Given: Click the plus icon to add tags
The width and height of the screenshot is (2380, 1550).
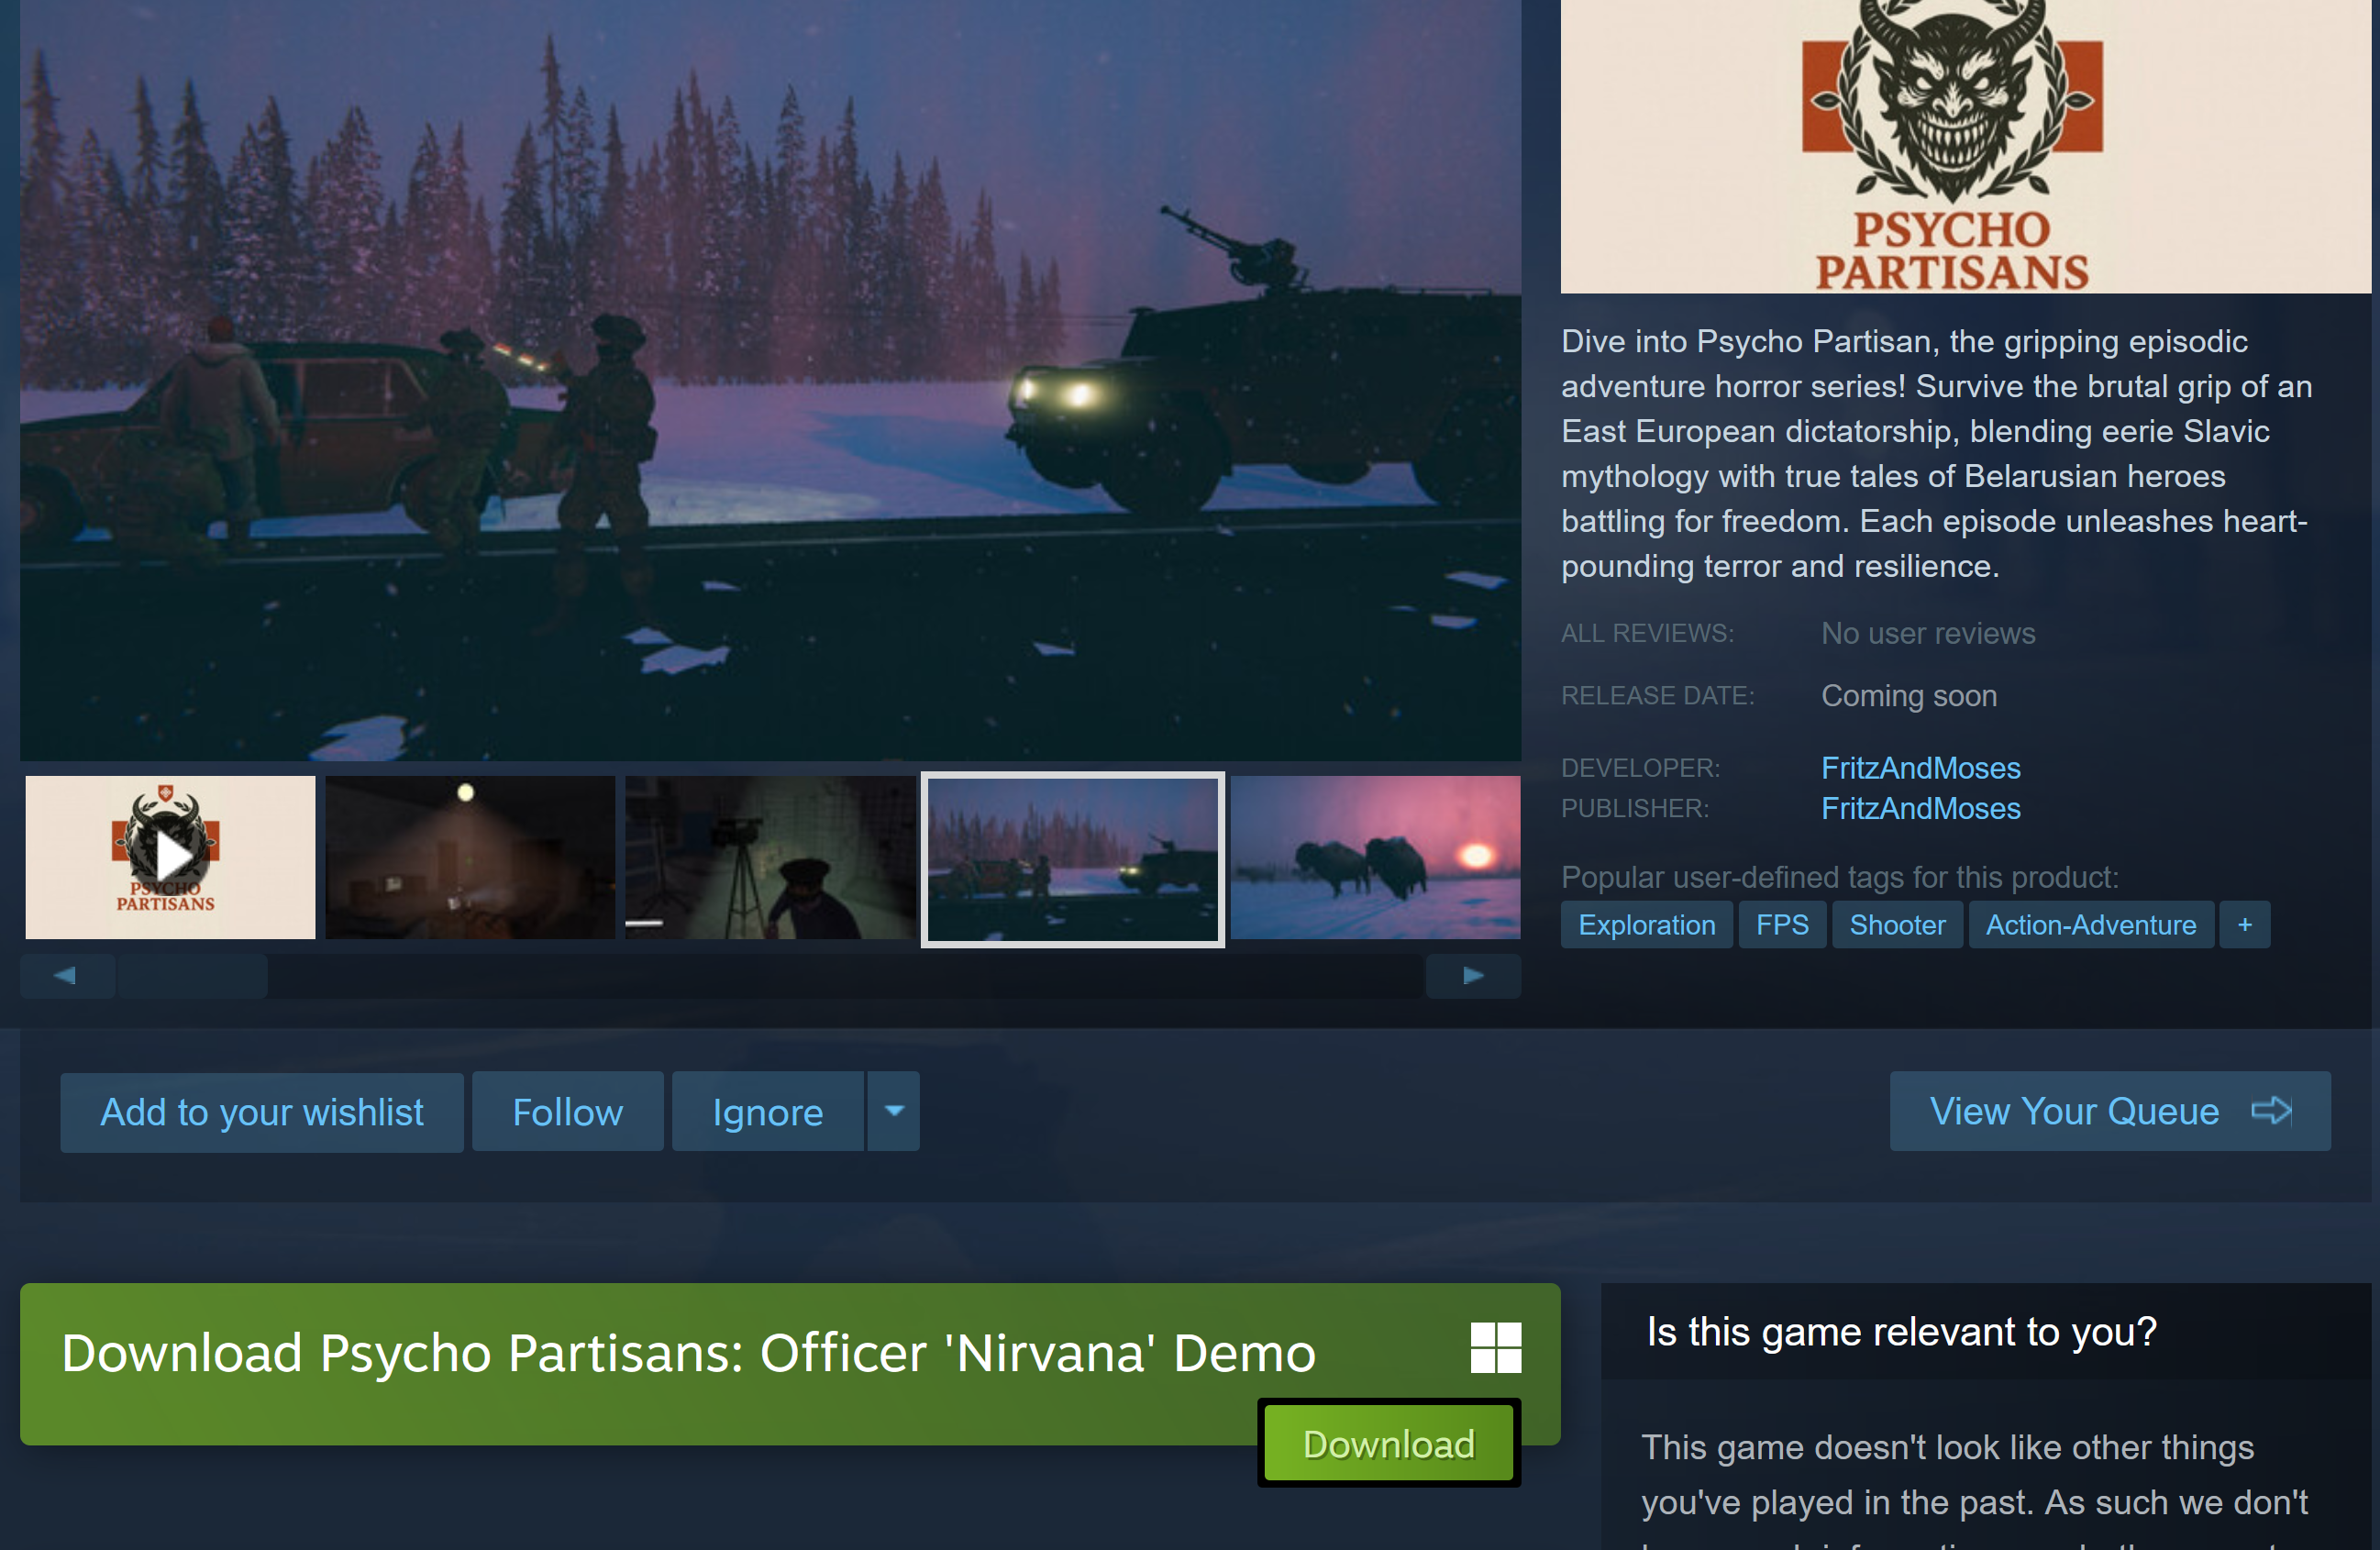Looking at the screenshot, I should tap(2244, 925).
